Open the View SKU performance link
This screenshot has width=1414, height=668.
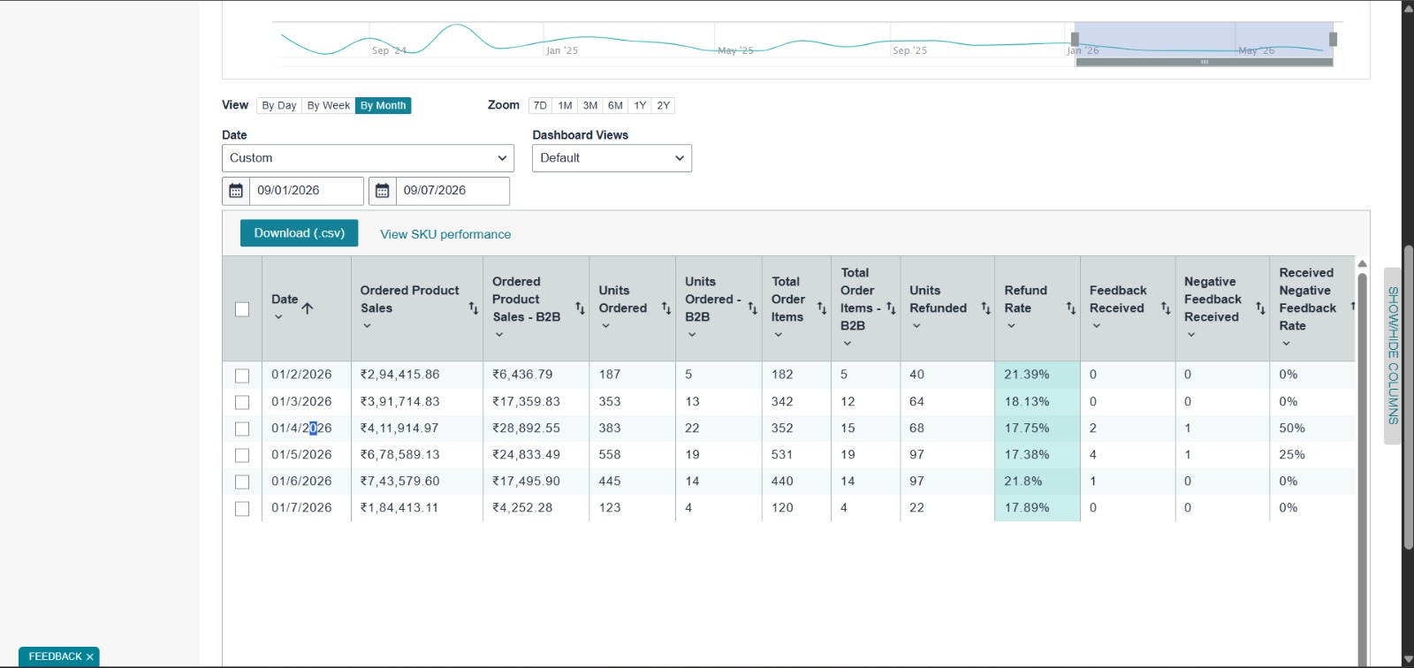[x=445, y=235]
